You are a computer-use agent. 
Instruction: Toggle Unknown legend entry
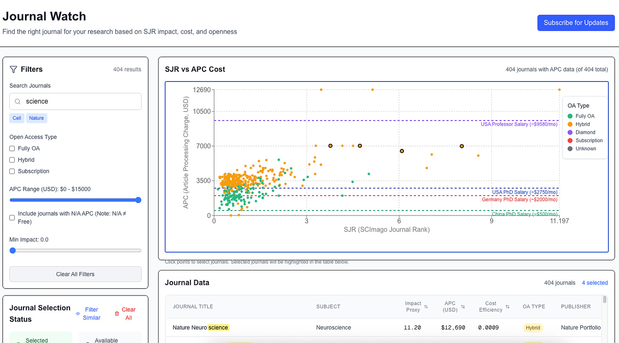click(x=582, y=149)
